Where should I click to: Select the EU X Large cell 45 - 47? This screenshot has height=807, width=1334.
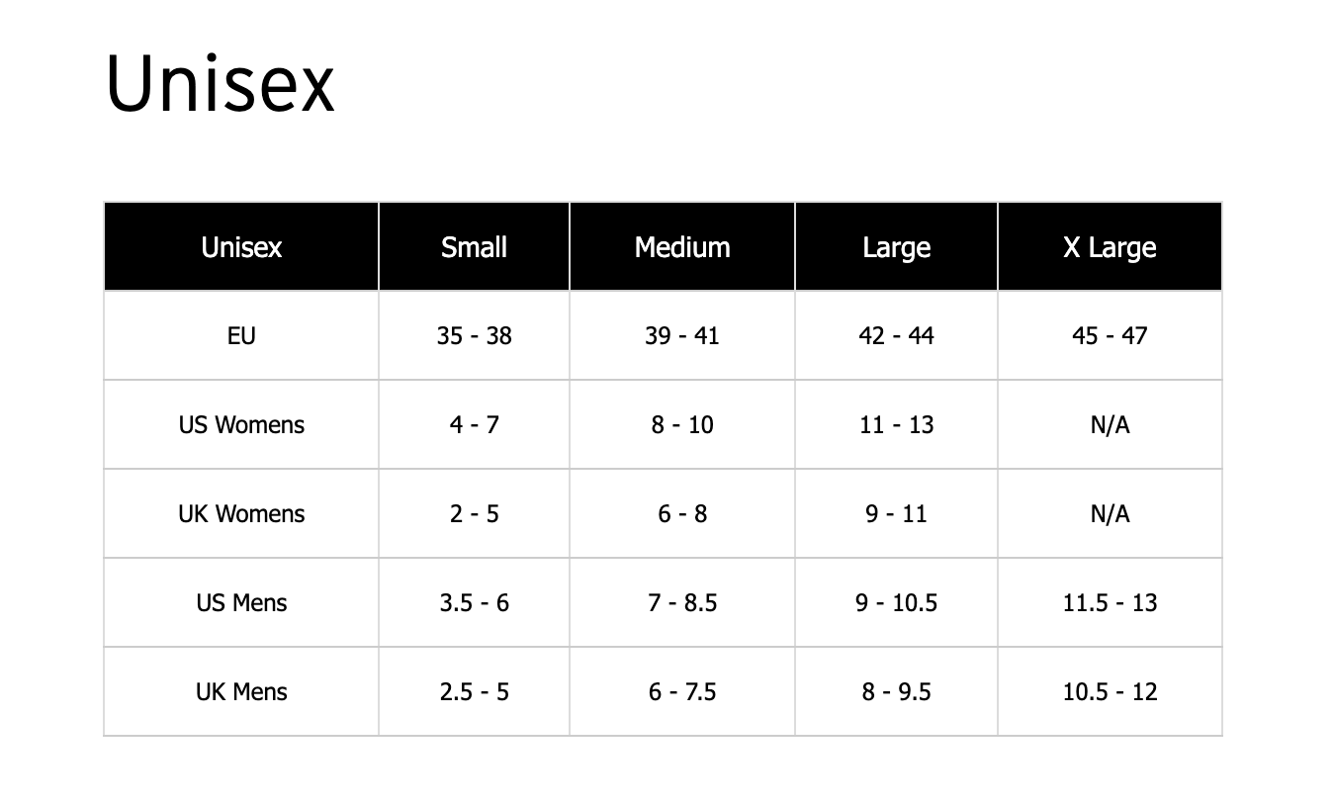[1110, 335]
